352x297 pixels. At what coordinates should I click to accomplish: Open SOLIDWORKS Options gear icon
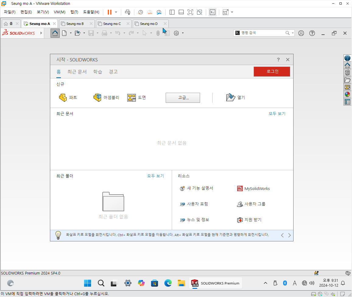[x=176, y=33]
